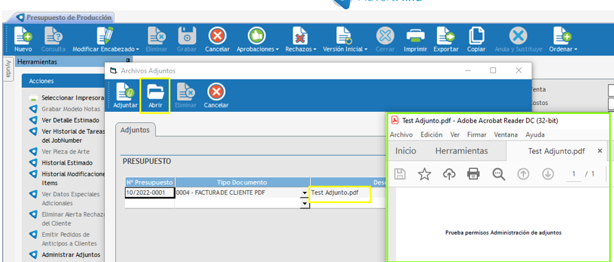
Task: Click the Grabar save icon
Action: coord(187,36)
